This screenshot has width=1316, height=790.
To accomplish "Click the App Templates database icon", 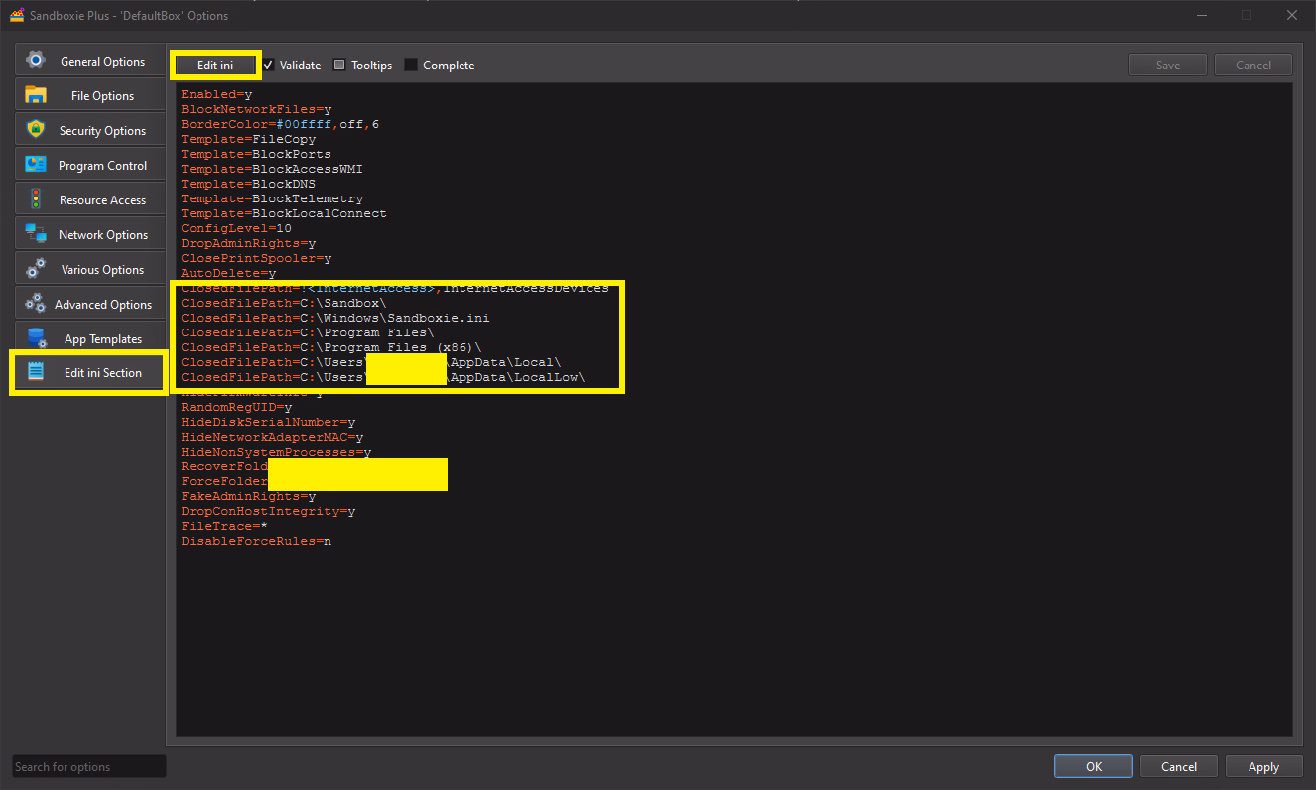I will (x=36, y=338).
